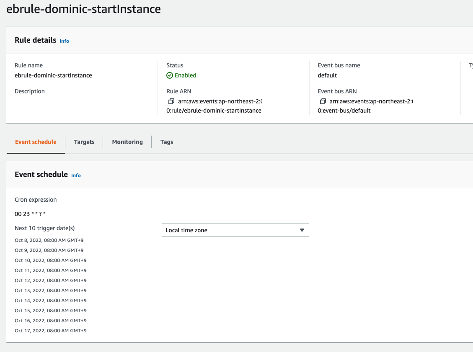Click the green Enabled status checkmark icon
The image size is (473, 352).
(170, 75)
